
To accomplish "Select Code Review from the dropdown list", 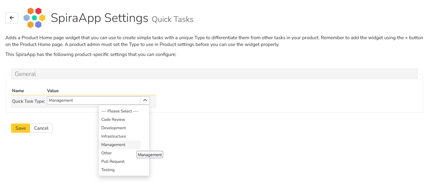I will pos(113,119).
